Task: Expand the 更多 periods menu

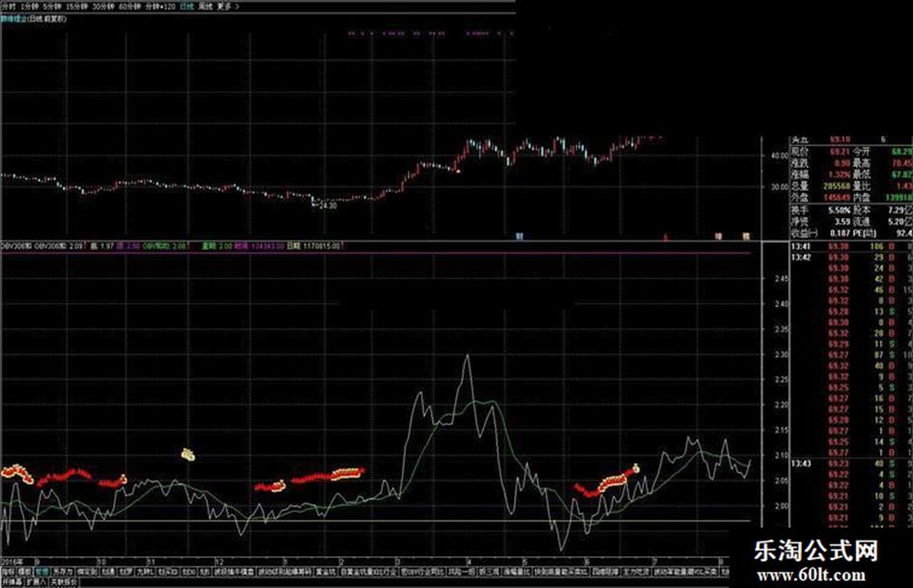Action: tap(226, 7)
